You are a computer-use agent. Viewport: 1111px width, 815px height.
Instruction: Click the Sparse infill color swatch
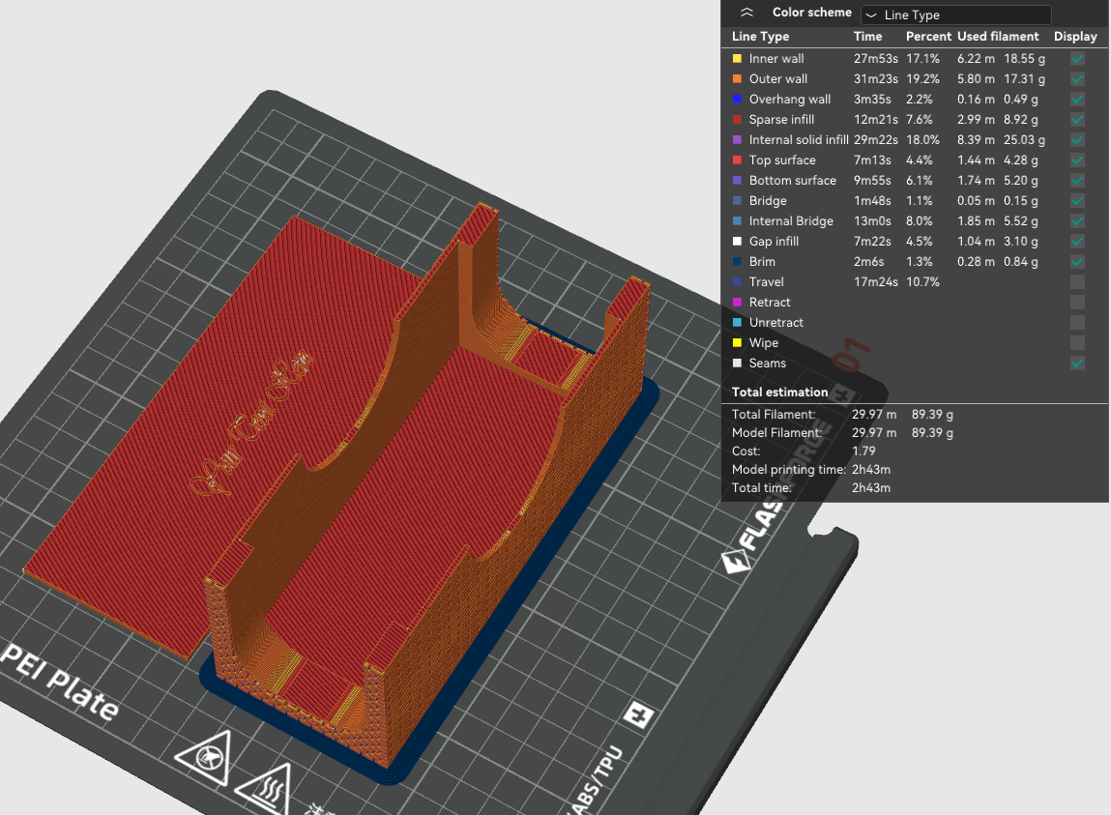point(737,120)
